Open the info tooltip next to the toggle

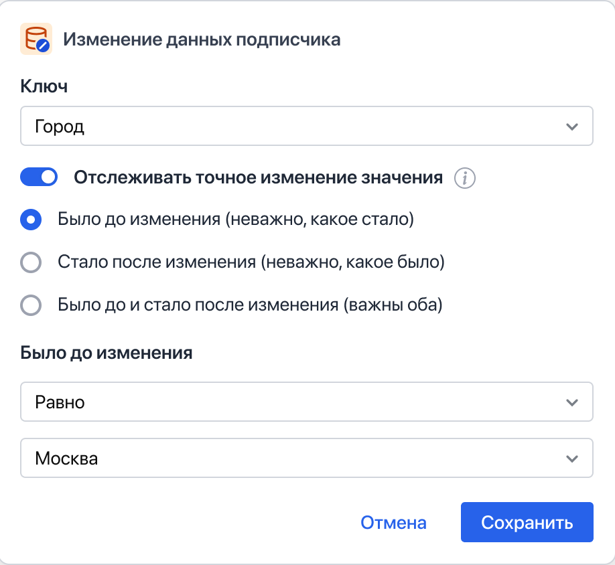(x=465, y=178)
